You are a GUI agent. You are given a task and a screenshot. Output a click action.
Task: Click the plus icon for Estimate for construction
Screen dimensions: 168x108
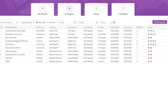[153, 34]
